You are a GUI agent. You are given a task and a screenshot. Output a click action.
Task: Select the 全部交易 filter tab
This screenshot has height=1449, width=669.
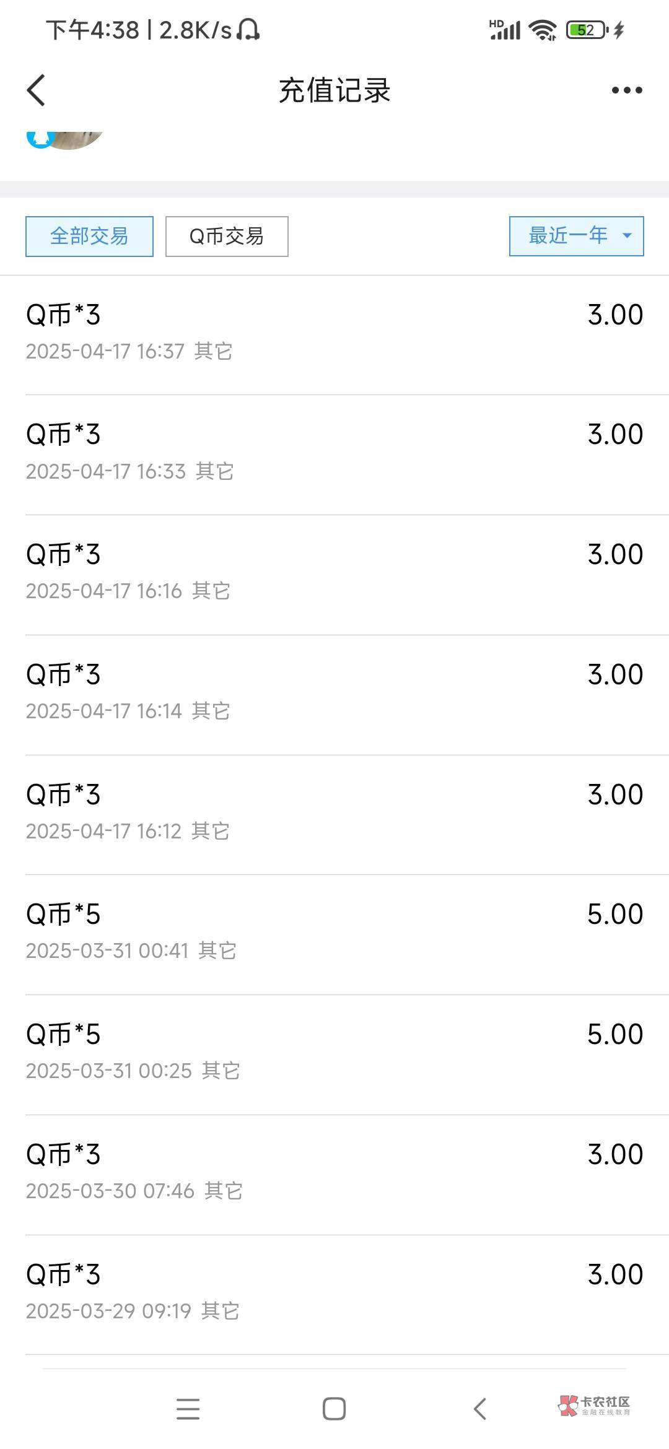(89, 236)
